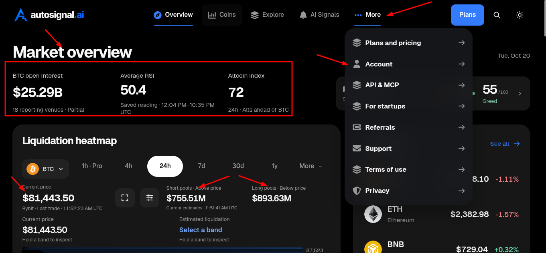Screen dimensions: 546x253
Task: Click the arrow beside For startups
Action: click(x=462, y=106)
